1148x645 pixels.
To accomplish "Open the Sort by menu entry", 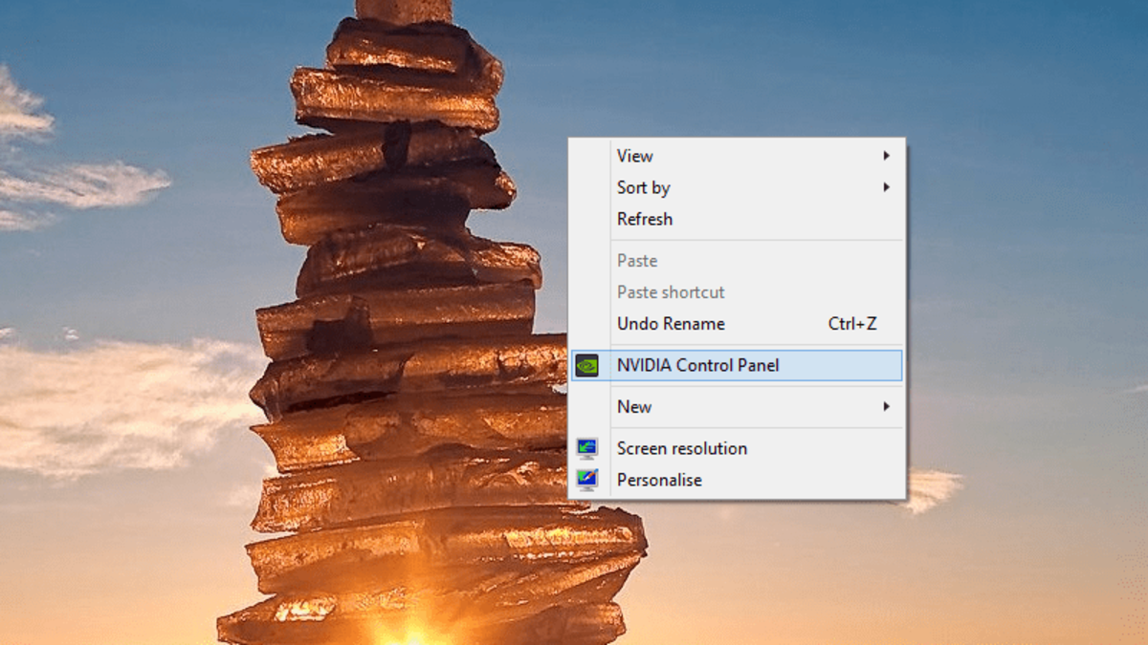I will click(x=737, y=187).
